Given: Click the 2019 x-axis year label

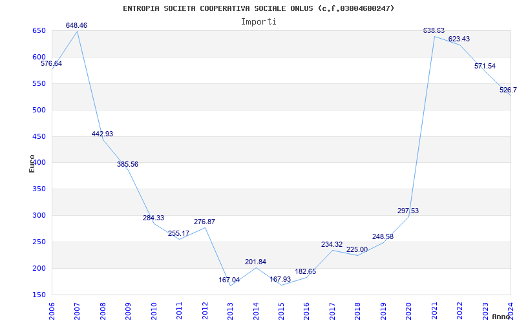Looking at the screenshot, I should [x=383, y=310].
